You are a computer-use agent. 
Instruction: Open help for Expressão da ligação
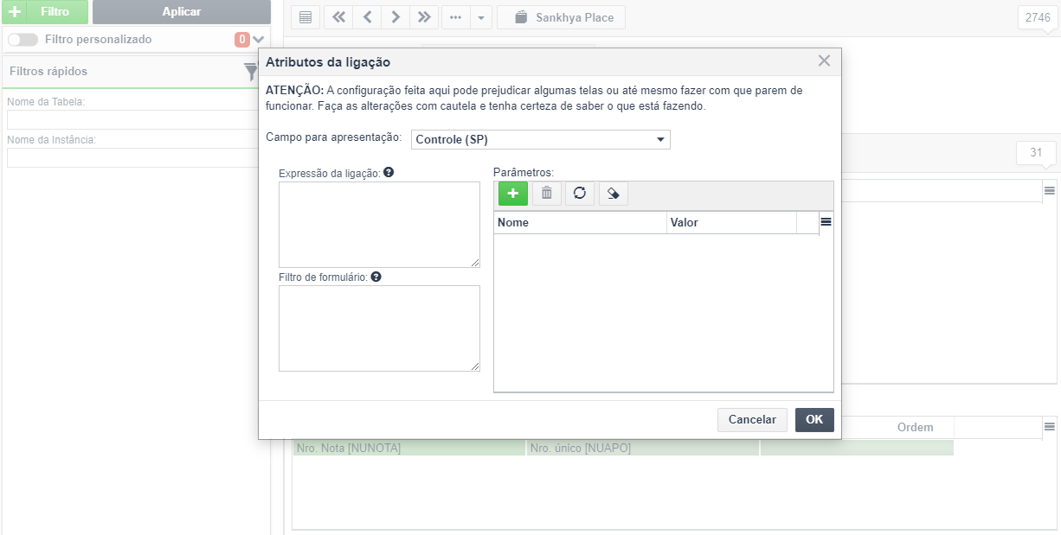(x=389, y=172)
